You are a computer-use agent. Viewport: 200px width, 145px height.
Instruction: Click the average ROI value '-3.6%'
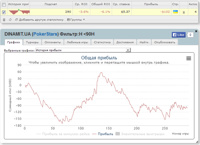point(84,12)
